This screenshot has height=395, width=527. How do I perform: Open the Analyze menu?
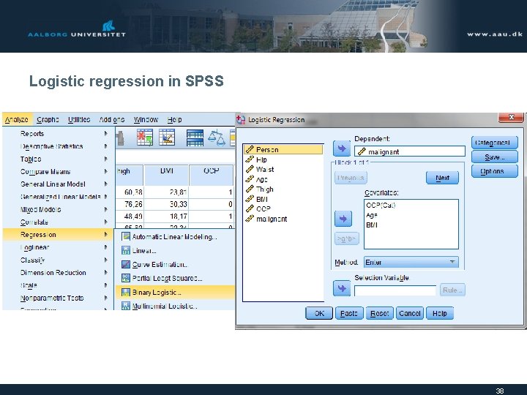point(17,119)
